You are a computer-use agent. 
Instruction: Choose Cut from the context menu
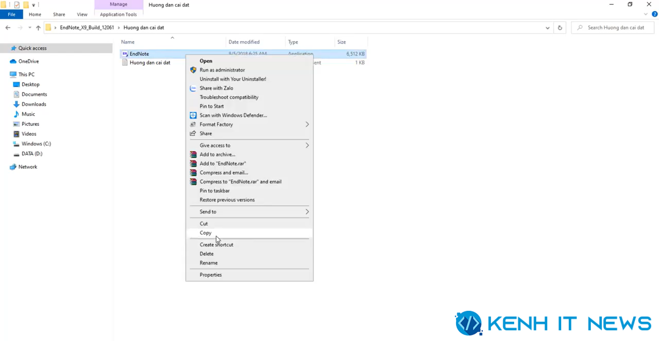[204, 224]
